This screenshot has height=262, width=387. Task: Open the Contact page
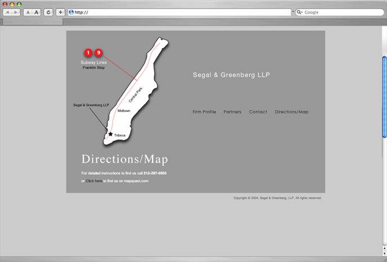tap(258, 112)
